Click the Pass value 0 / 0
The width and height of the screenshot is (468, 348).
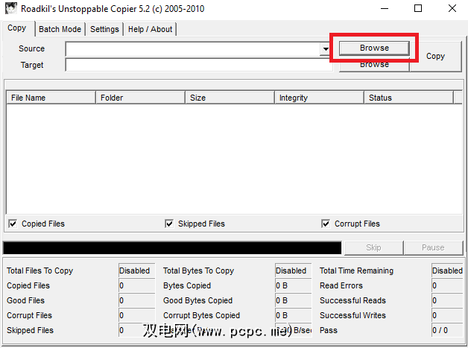pyautogui.click(x=447, y=330)
